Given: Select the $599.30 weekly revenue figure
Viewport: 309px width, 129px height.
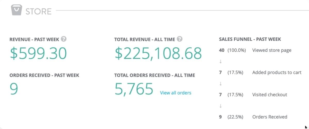Looking at the screenshot, I should pyautogui.click(x=38, y=53).
